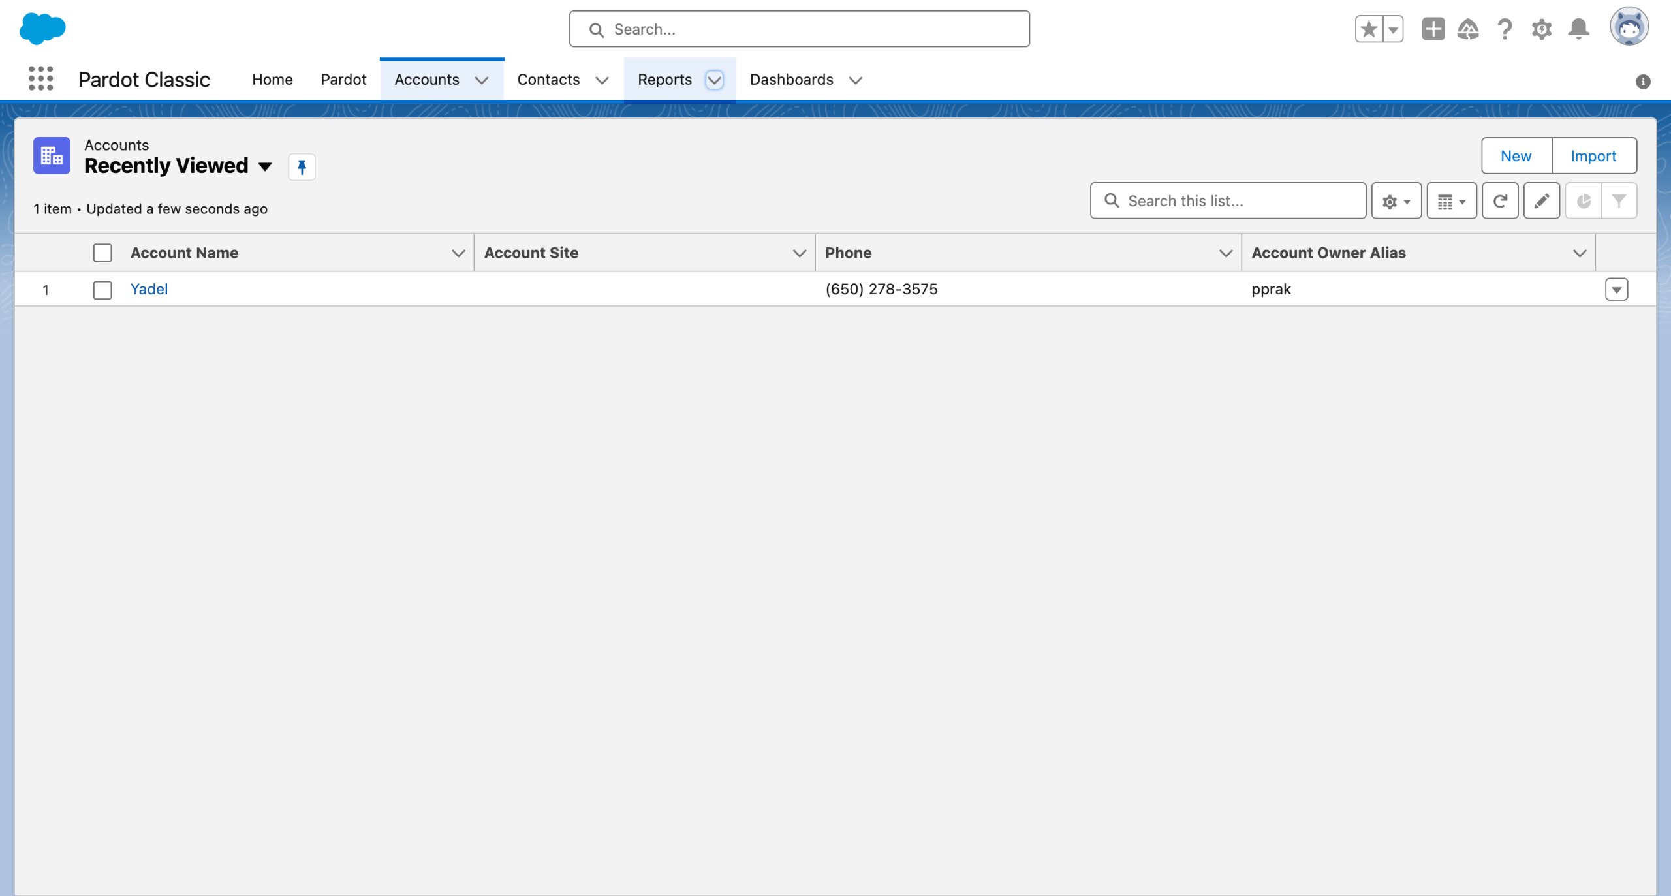Refresh the accounts list

pos(1500,201)
